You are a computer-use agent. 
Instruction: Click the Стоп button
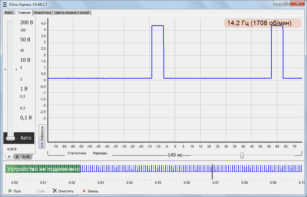(x=41, y=191)
